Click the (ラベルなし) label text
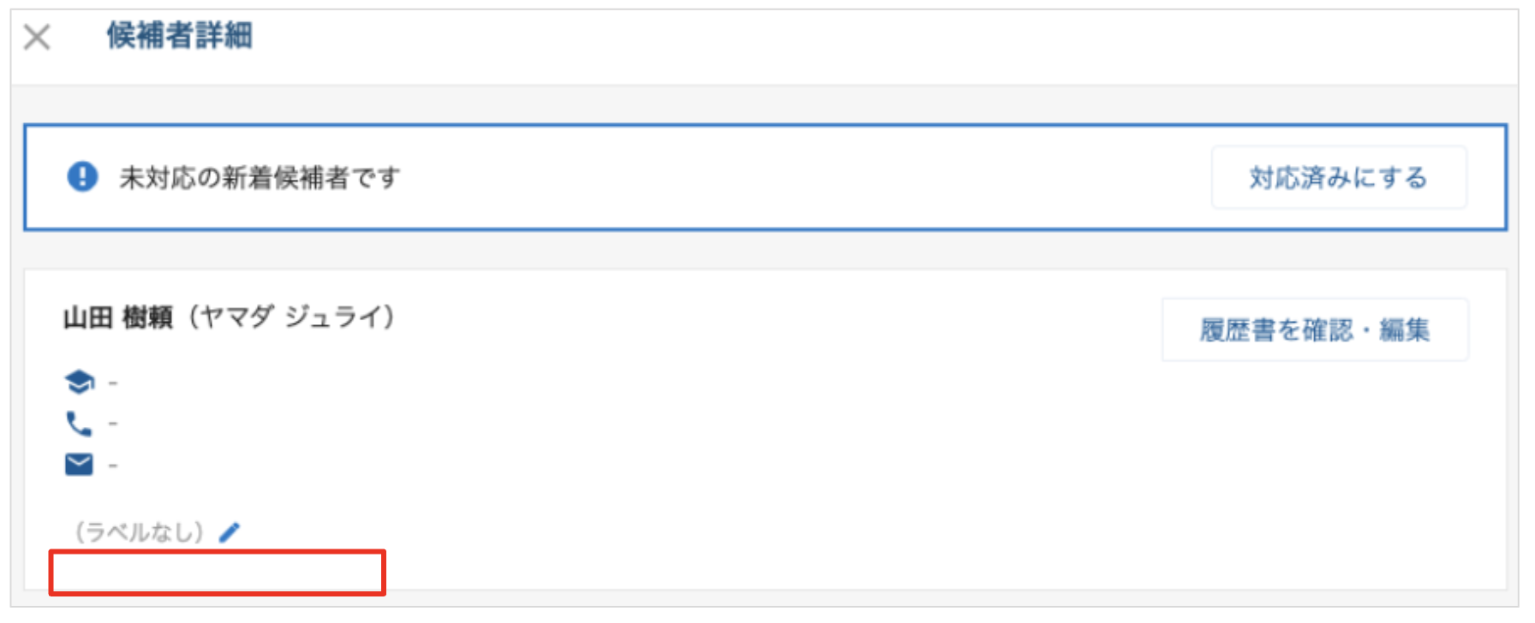Image resolution: width=1535 pixels, height=623 pixels. (x=139, y=532)
